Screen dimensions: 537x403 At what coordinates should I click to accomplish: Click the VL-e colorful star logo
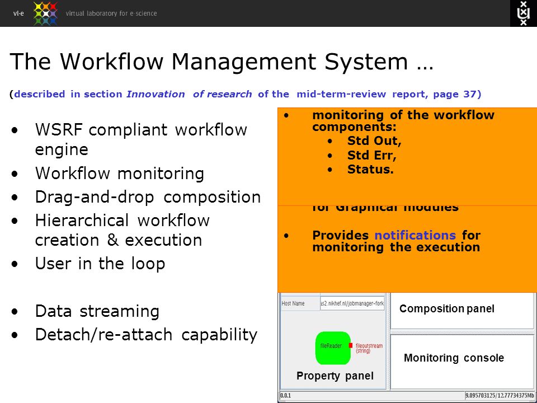click(x=45, y=13)
